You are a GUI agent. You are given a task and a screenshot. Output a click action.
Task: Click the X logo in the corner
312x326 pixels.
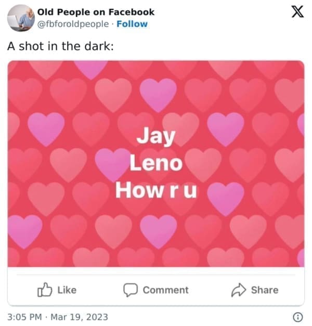297,12
